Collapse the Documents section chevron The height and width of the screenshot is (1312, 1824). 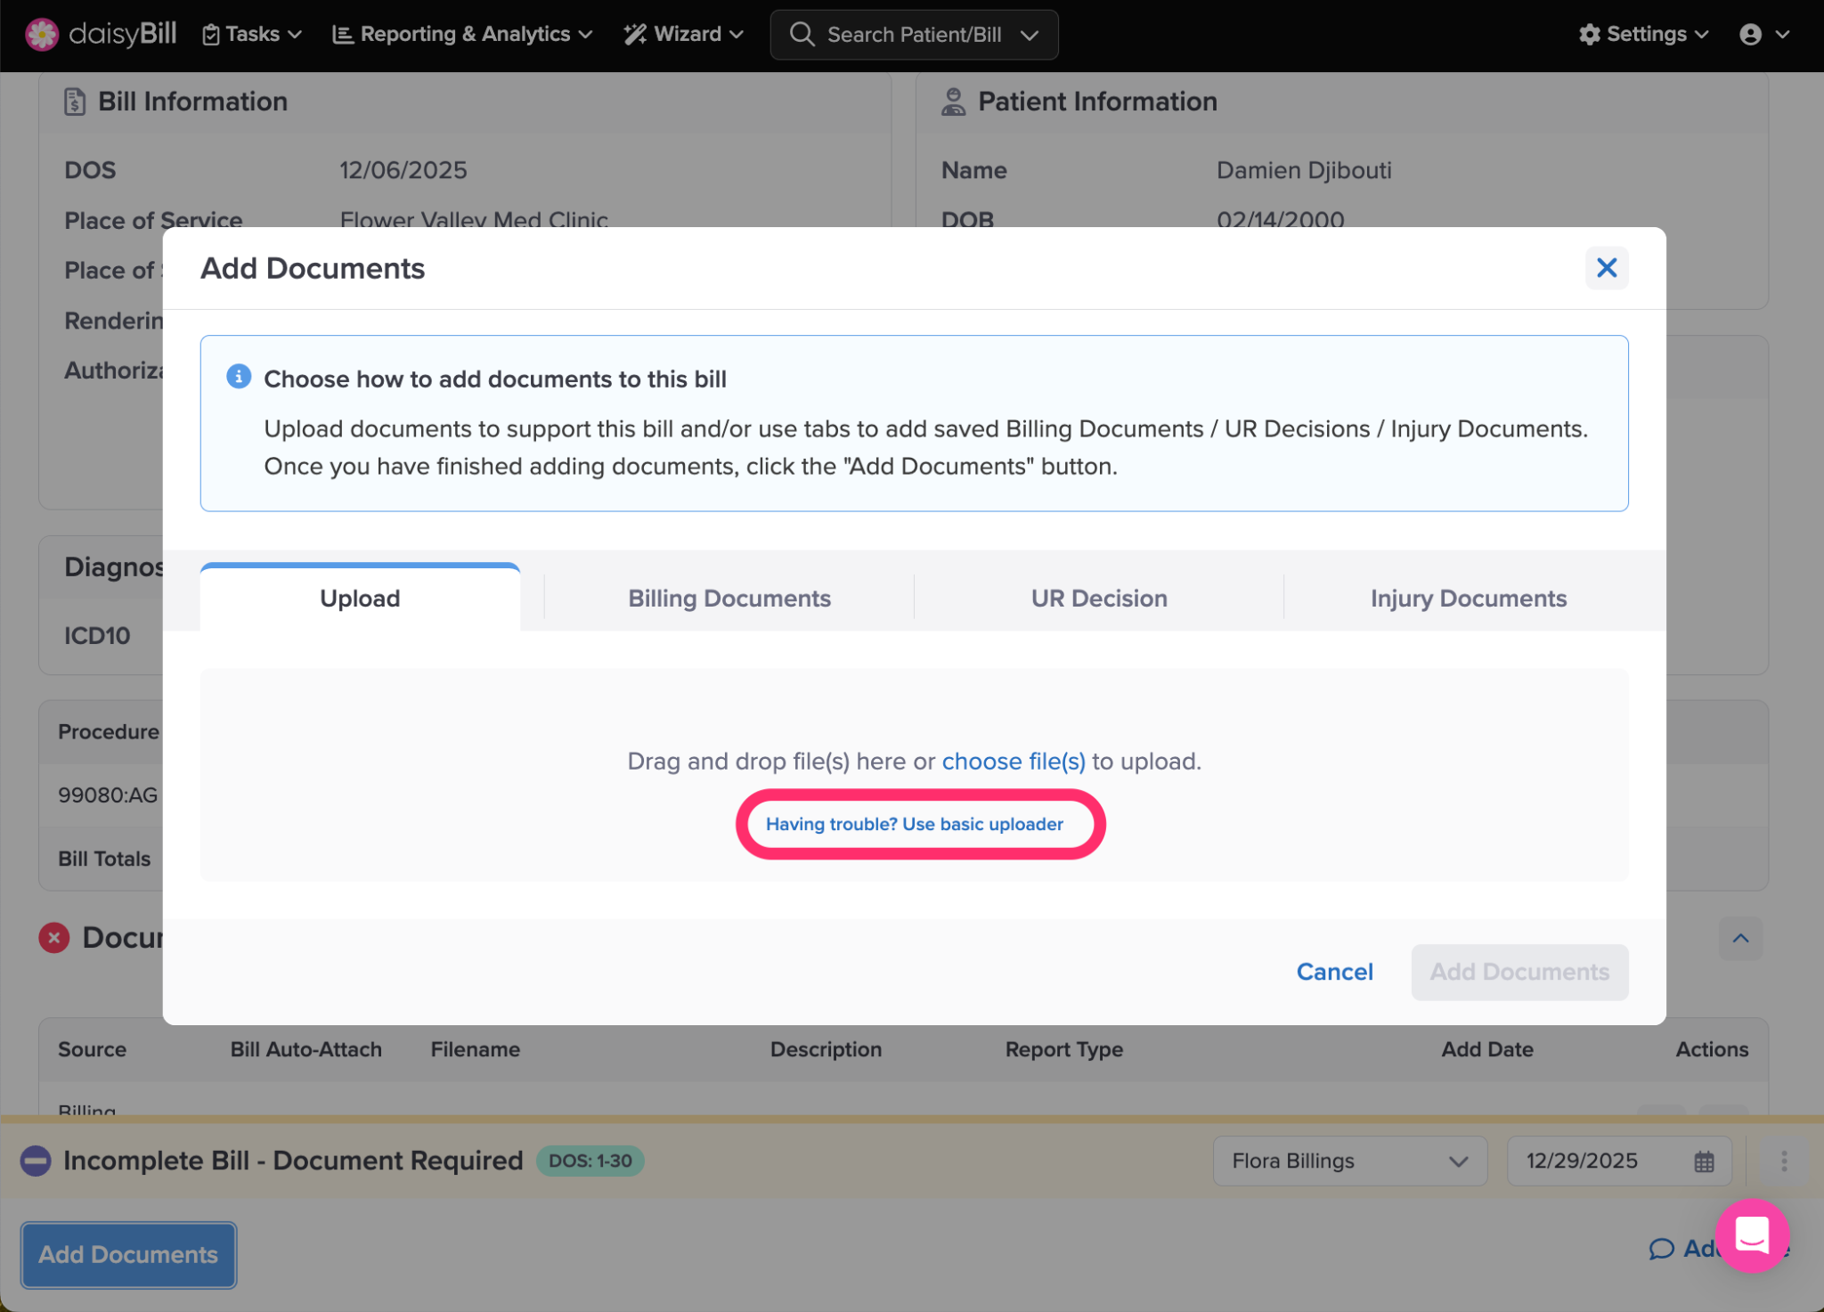point(1740,938)
